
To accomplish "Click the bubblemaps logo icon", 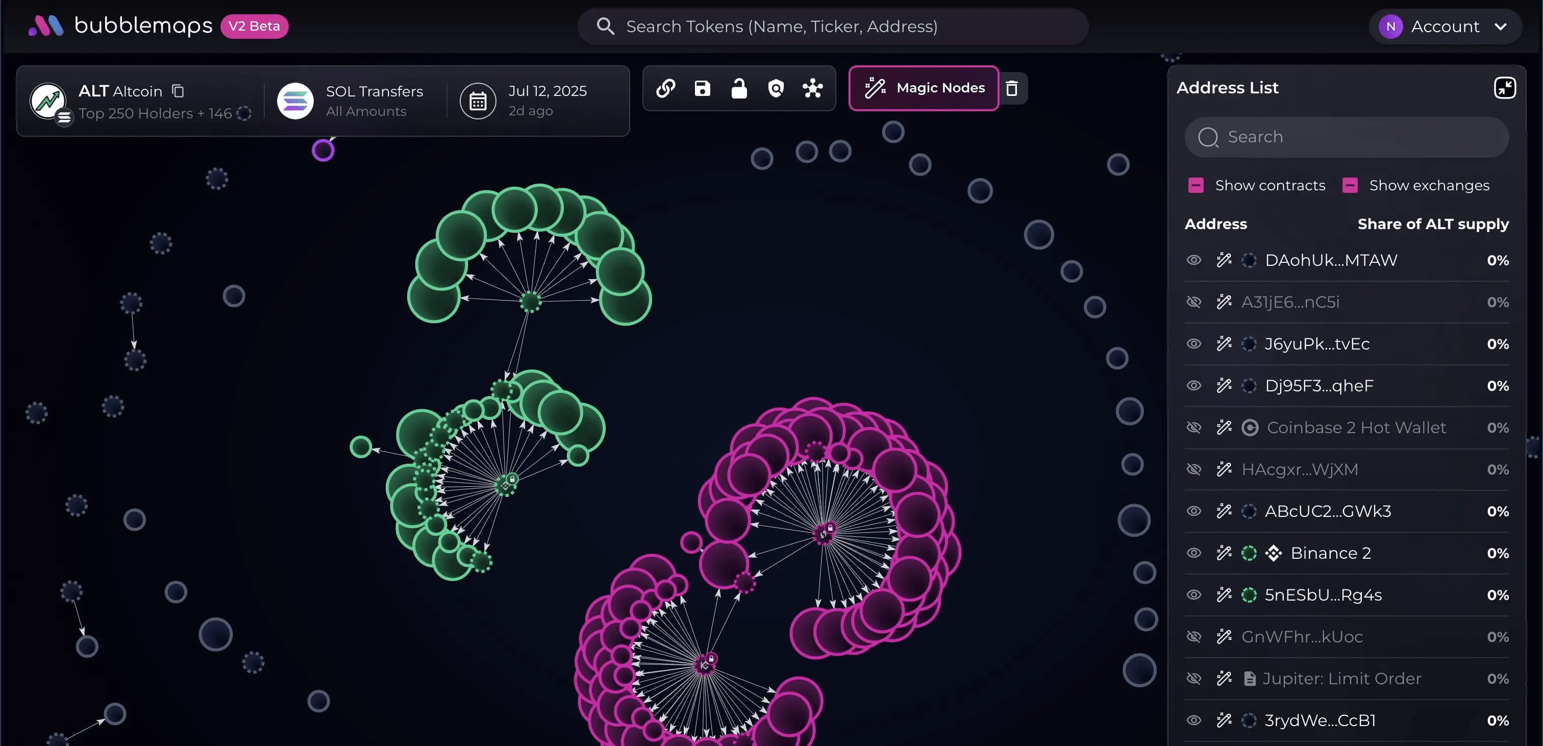I will (46, 26).
